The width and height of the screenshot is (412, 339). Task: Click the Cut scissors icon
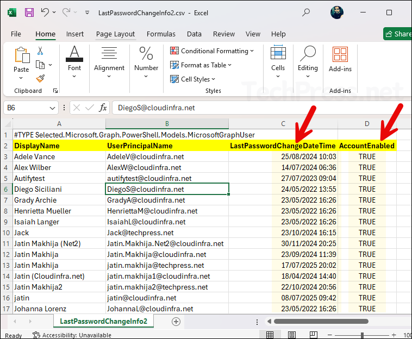[40, 51]
